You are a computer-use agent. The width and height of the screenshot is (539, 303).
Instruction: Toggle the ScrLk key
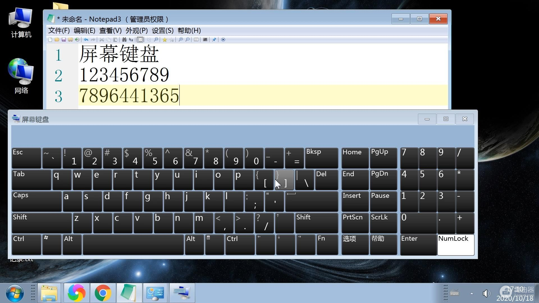click(x=383, y=223)
